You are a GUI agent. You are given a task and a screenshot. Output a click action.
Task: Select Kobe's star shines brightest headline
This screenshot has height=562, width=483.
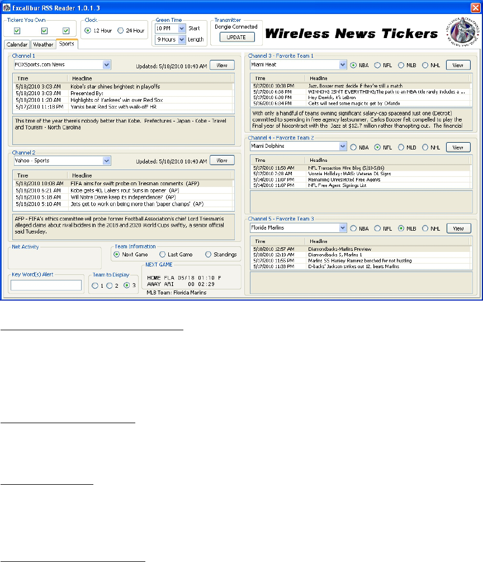123,87
